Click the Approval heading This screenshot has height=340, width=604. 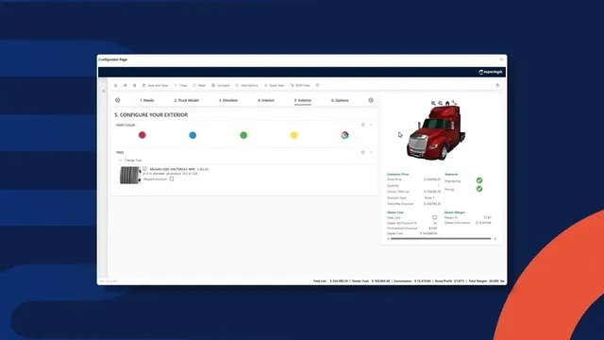(x=451, y=174)
